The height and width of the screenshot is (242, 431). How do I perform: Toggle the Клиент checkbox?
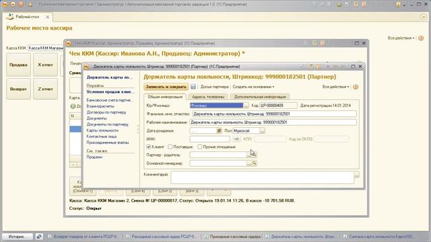point(148,147)
